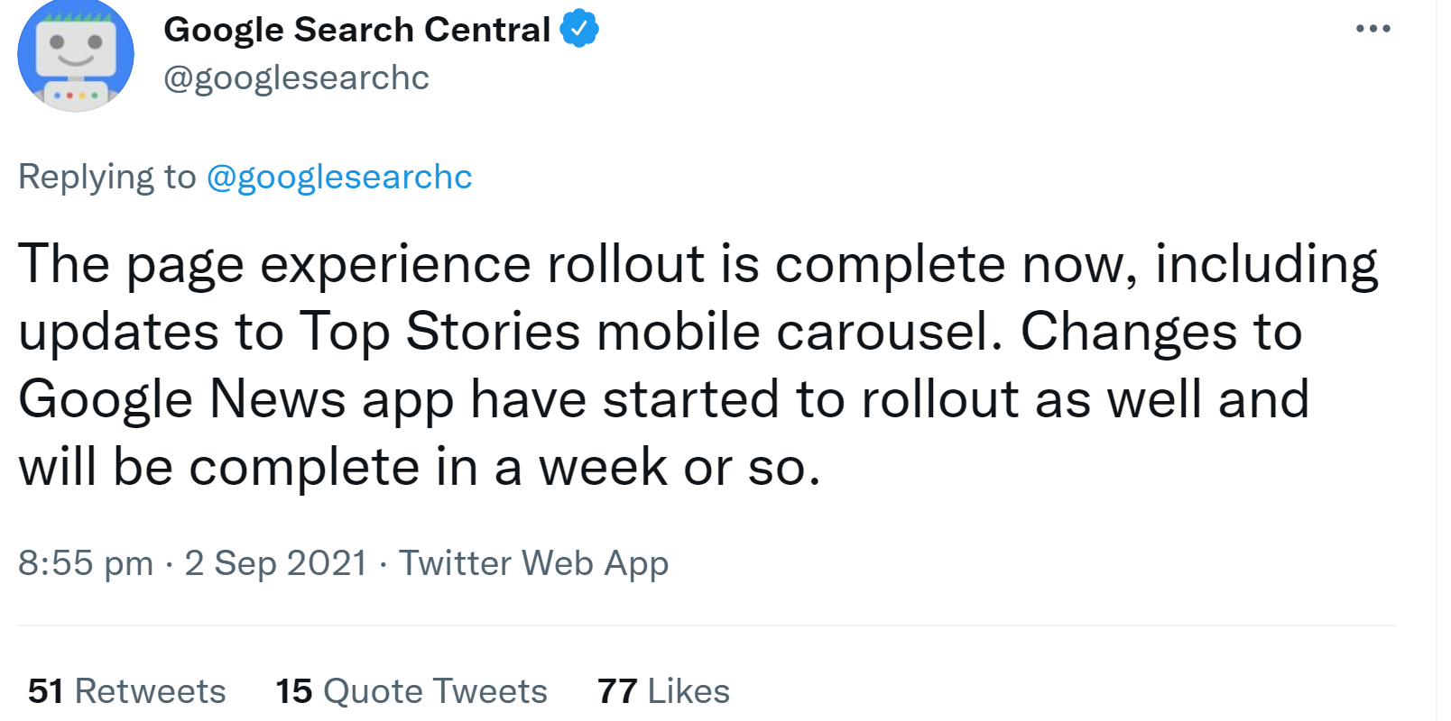Viewport: 1451px width, 721px height.
Task: Open the three-dot More options menu
Action: point(1372,29)
